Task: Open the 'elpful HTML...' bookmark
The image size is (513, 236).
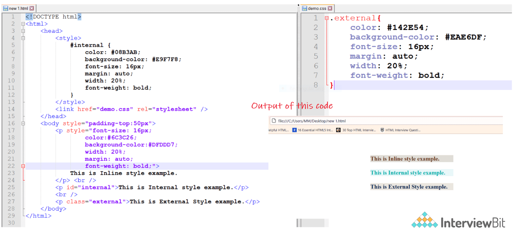Action: [279, 130]
